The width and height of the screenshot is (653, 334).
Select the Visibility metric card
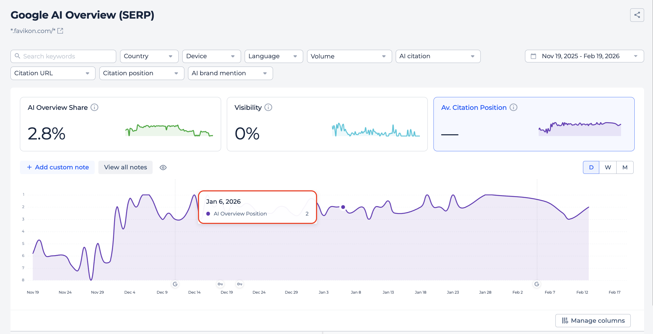[327, 124]
